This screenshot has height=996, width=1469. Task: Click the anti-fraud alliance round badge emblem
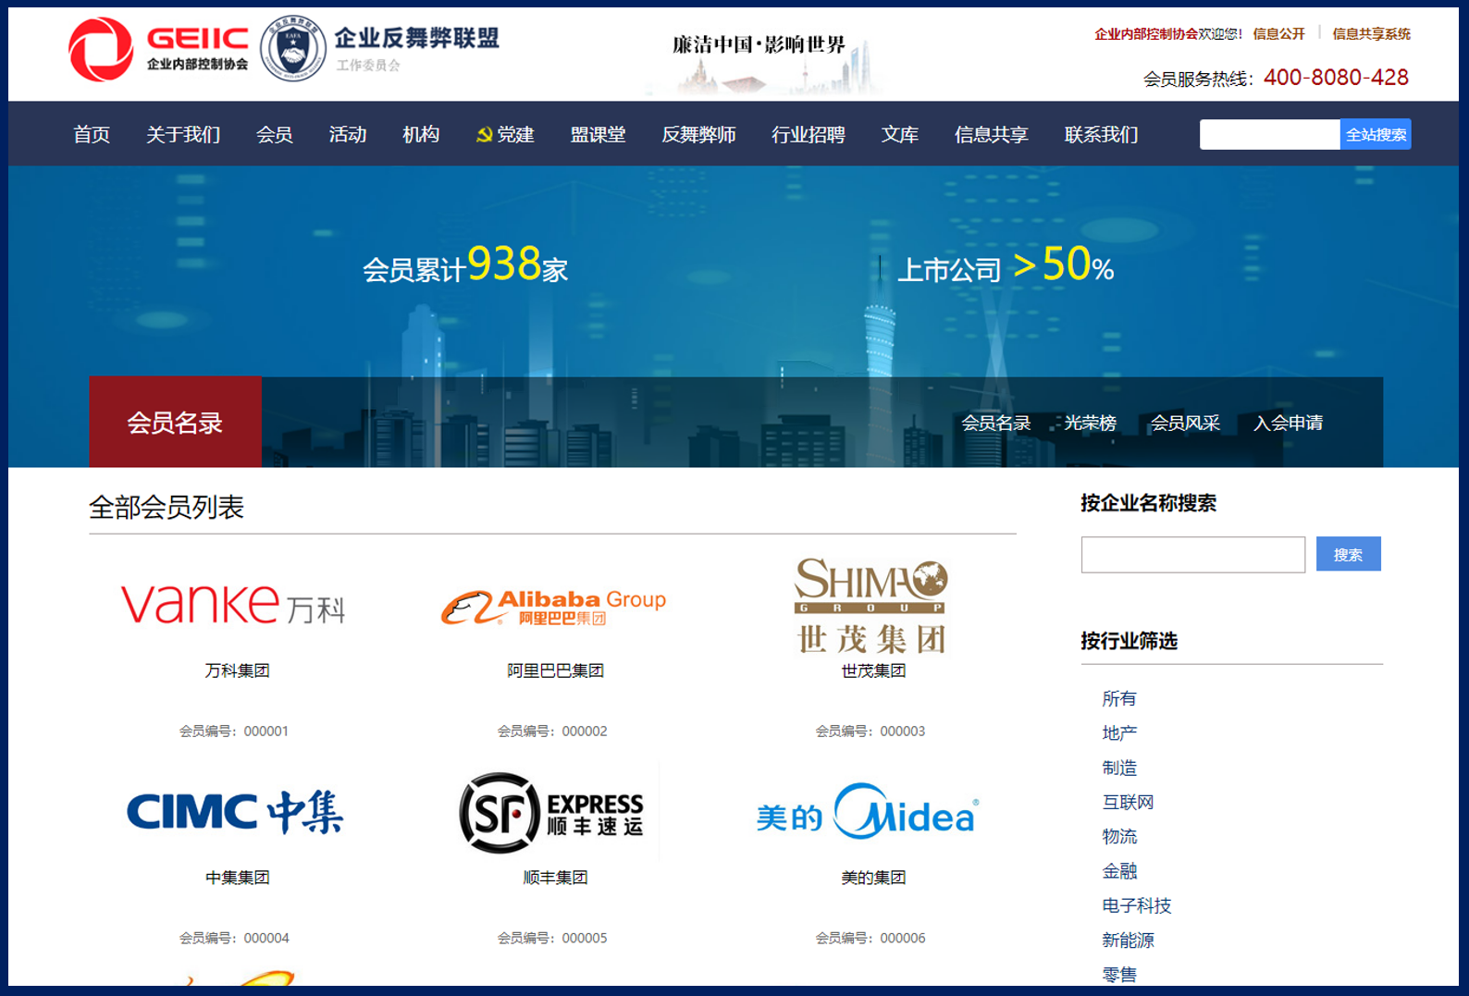click(x=292, y=50)
